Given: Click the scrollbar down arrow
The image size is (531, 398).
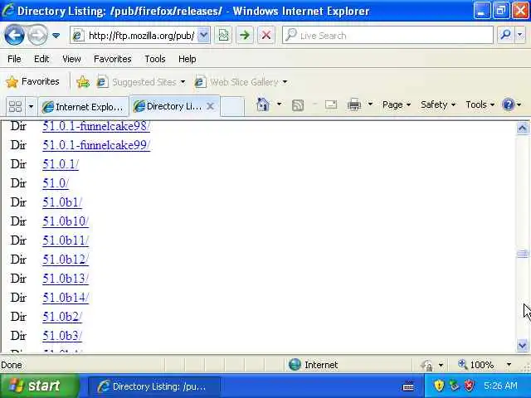Looking at the screenshot, I should click(x=522, y=345).
